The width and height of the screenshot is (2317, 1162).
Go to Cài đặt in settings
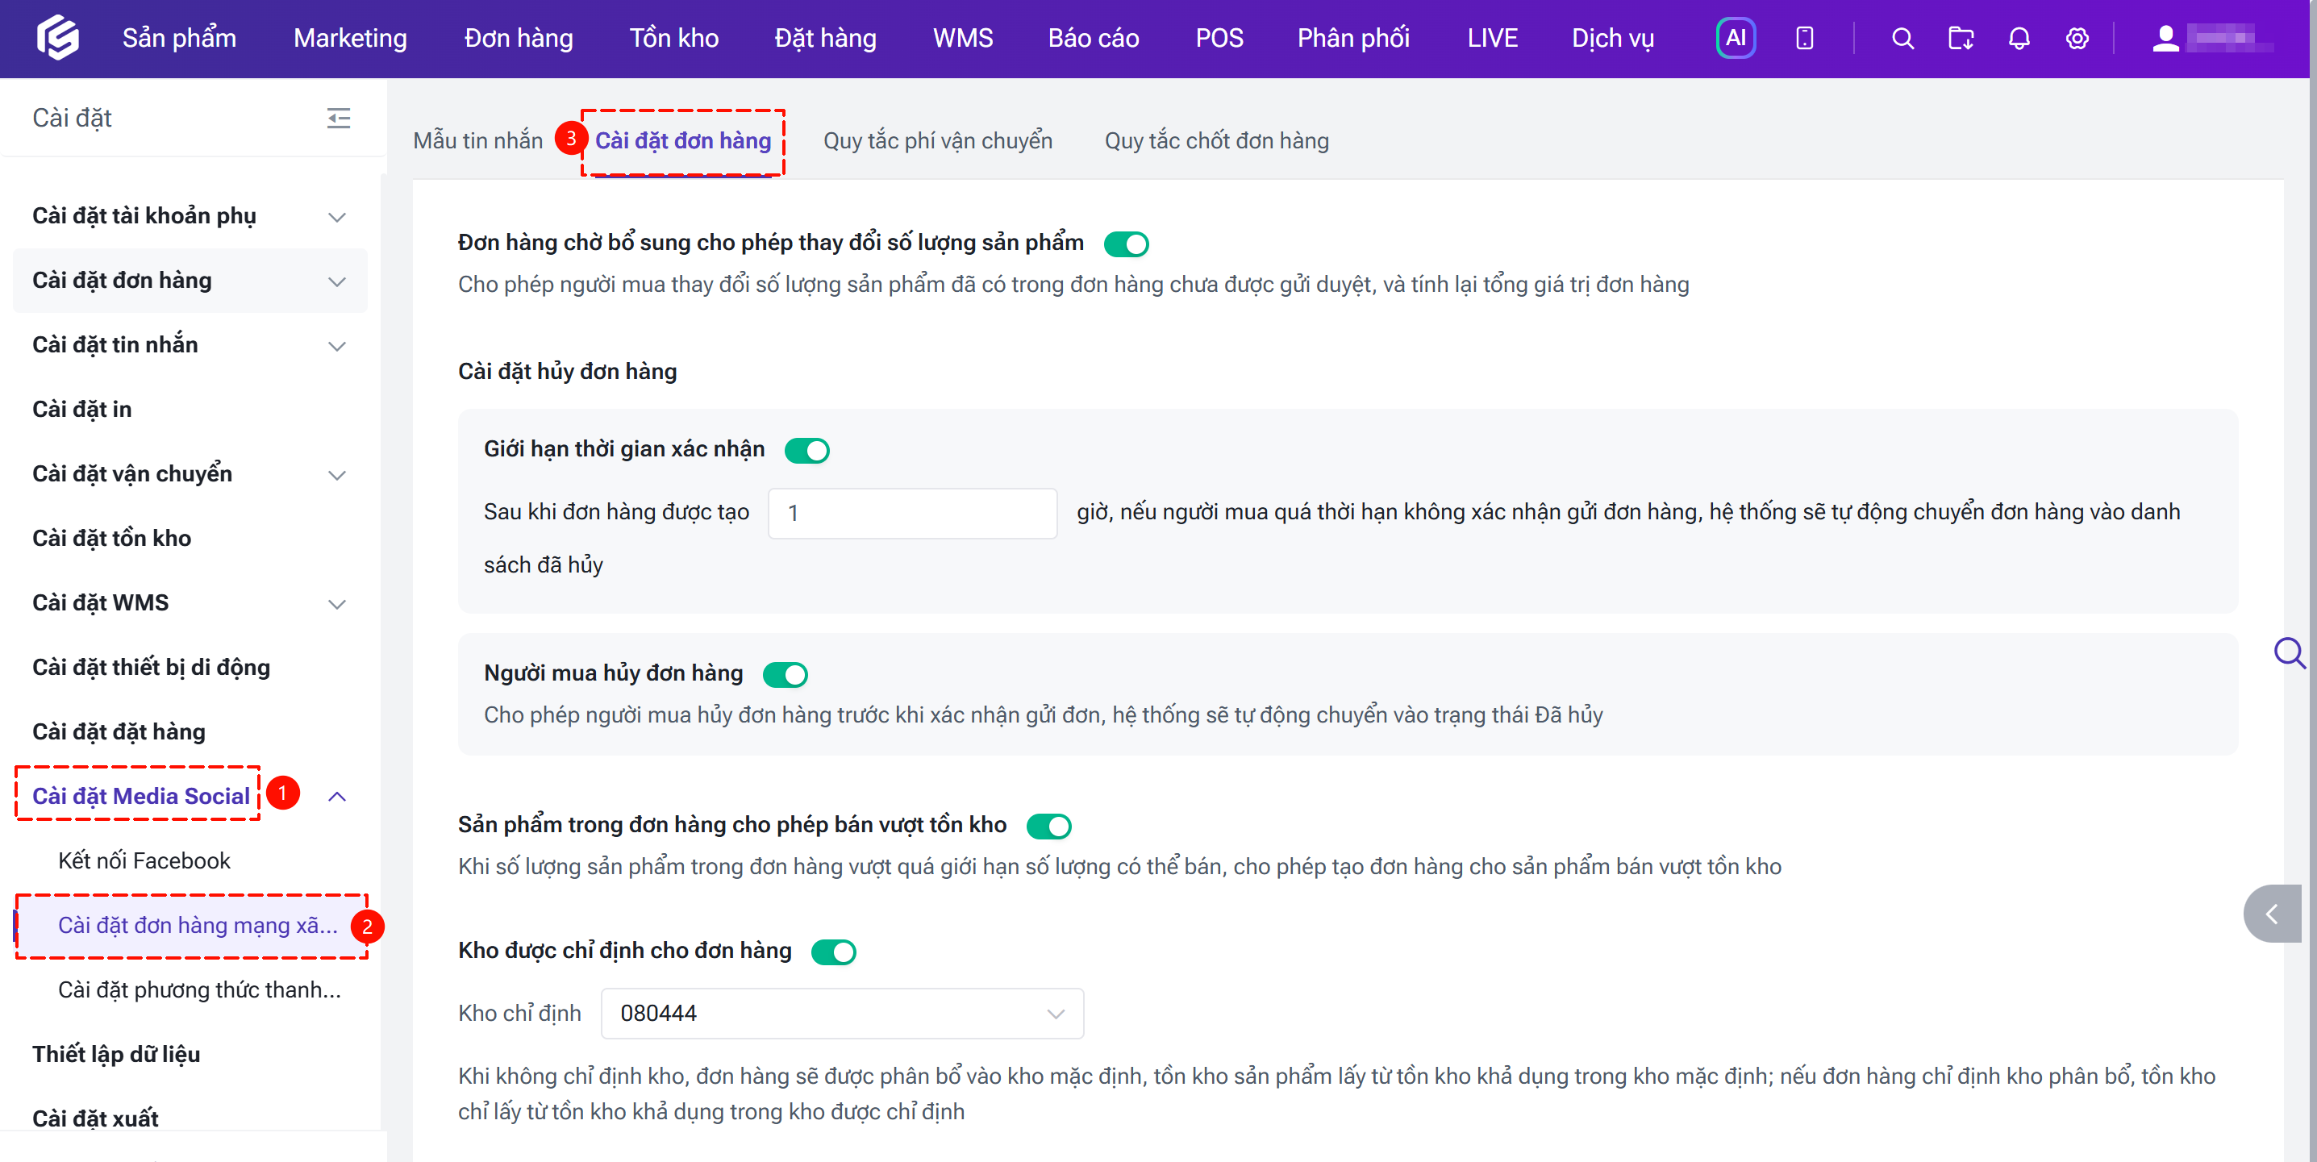tap(81, 409)
